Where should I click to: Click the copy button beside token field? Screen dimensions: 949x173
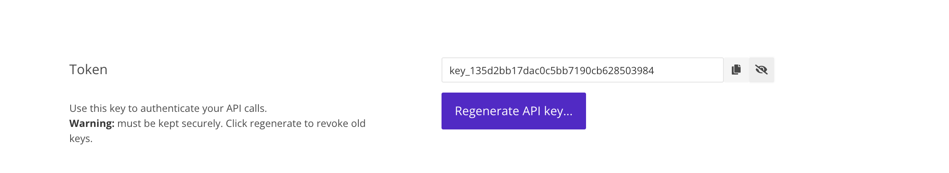[x=736, y=70]
